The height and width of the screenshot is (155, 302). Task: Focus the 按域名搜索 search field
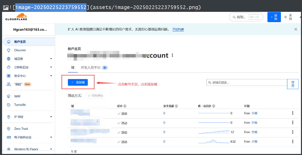pyautogui.click(x=247, y=83)
